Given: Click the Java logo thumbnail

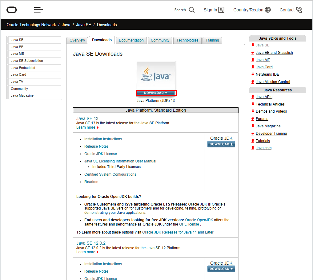Looking at the screenshot, I should [156, 76].
